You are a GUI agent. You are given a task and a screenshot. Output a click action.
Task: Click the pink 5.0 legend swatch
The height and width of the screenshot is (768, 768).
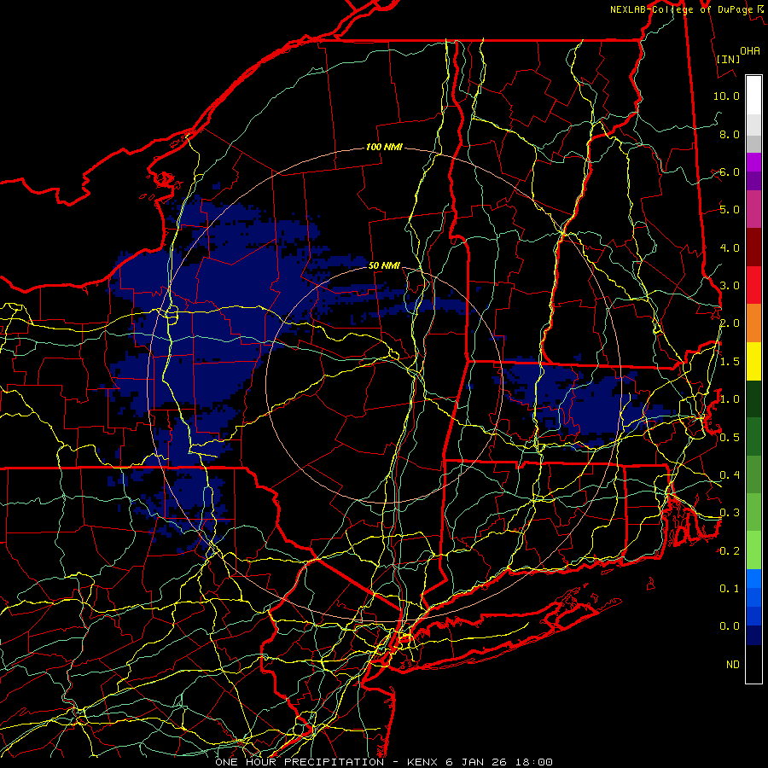(x=753, y=209)
